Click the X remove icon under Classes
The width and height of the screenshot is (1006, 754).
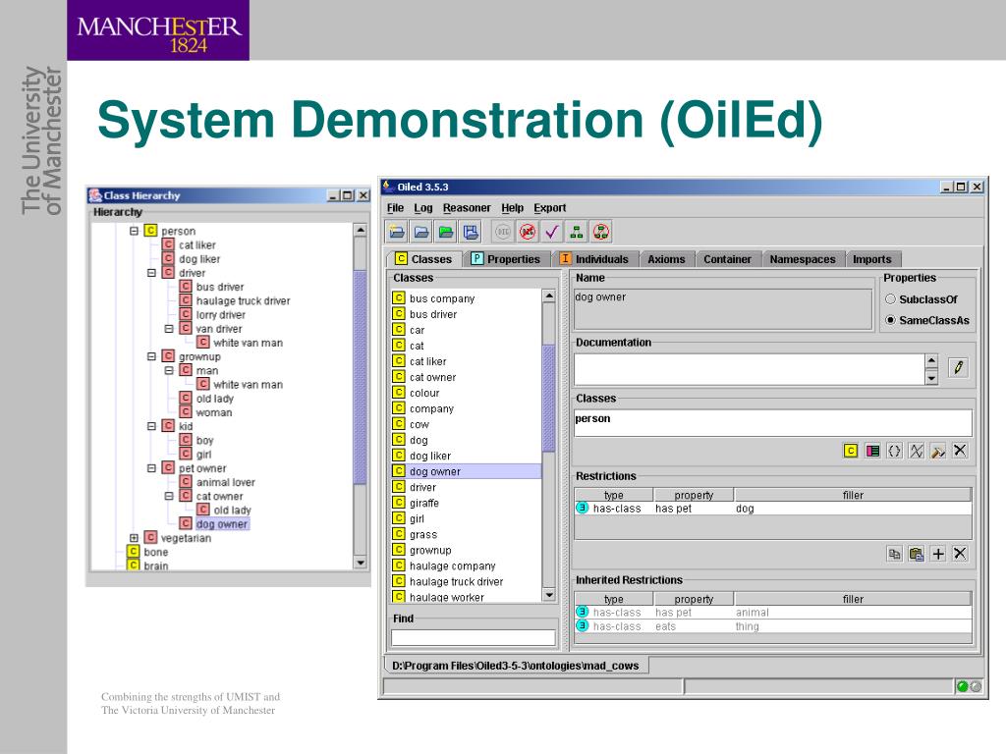tap(960, 451)
